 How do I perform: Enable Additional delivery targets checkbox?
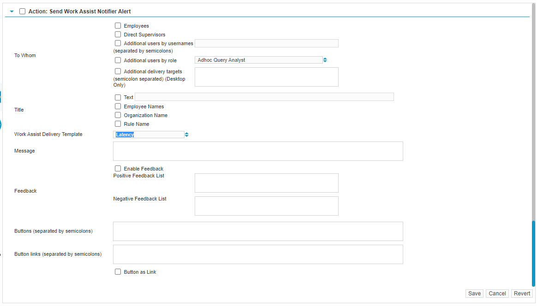[x=118, y=71]
